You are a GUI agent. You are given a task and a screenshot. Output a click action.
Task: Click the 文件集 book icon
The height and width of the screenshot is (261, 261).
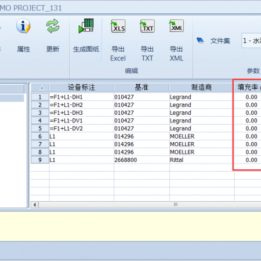coord(200,41)
